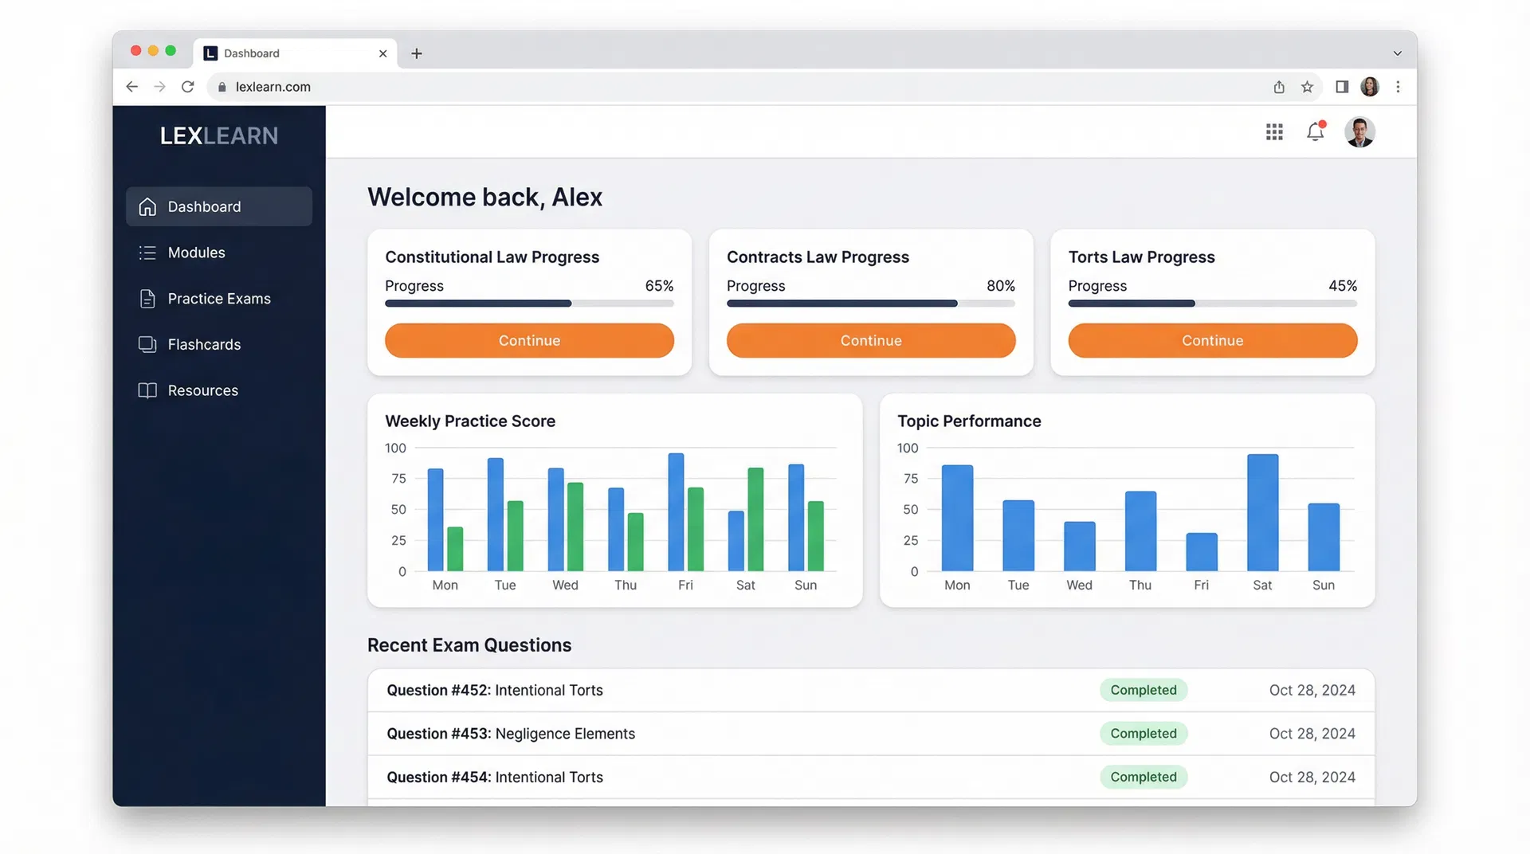Open the apps grid icon at top right
The image size is (1530, 854).
click(1274, 131)
